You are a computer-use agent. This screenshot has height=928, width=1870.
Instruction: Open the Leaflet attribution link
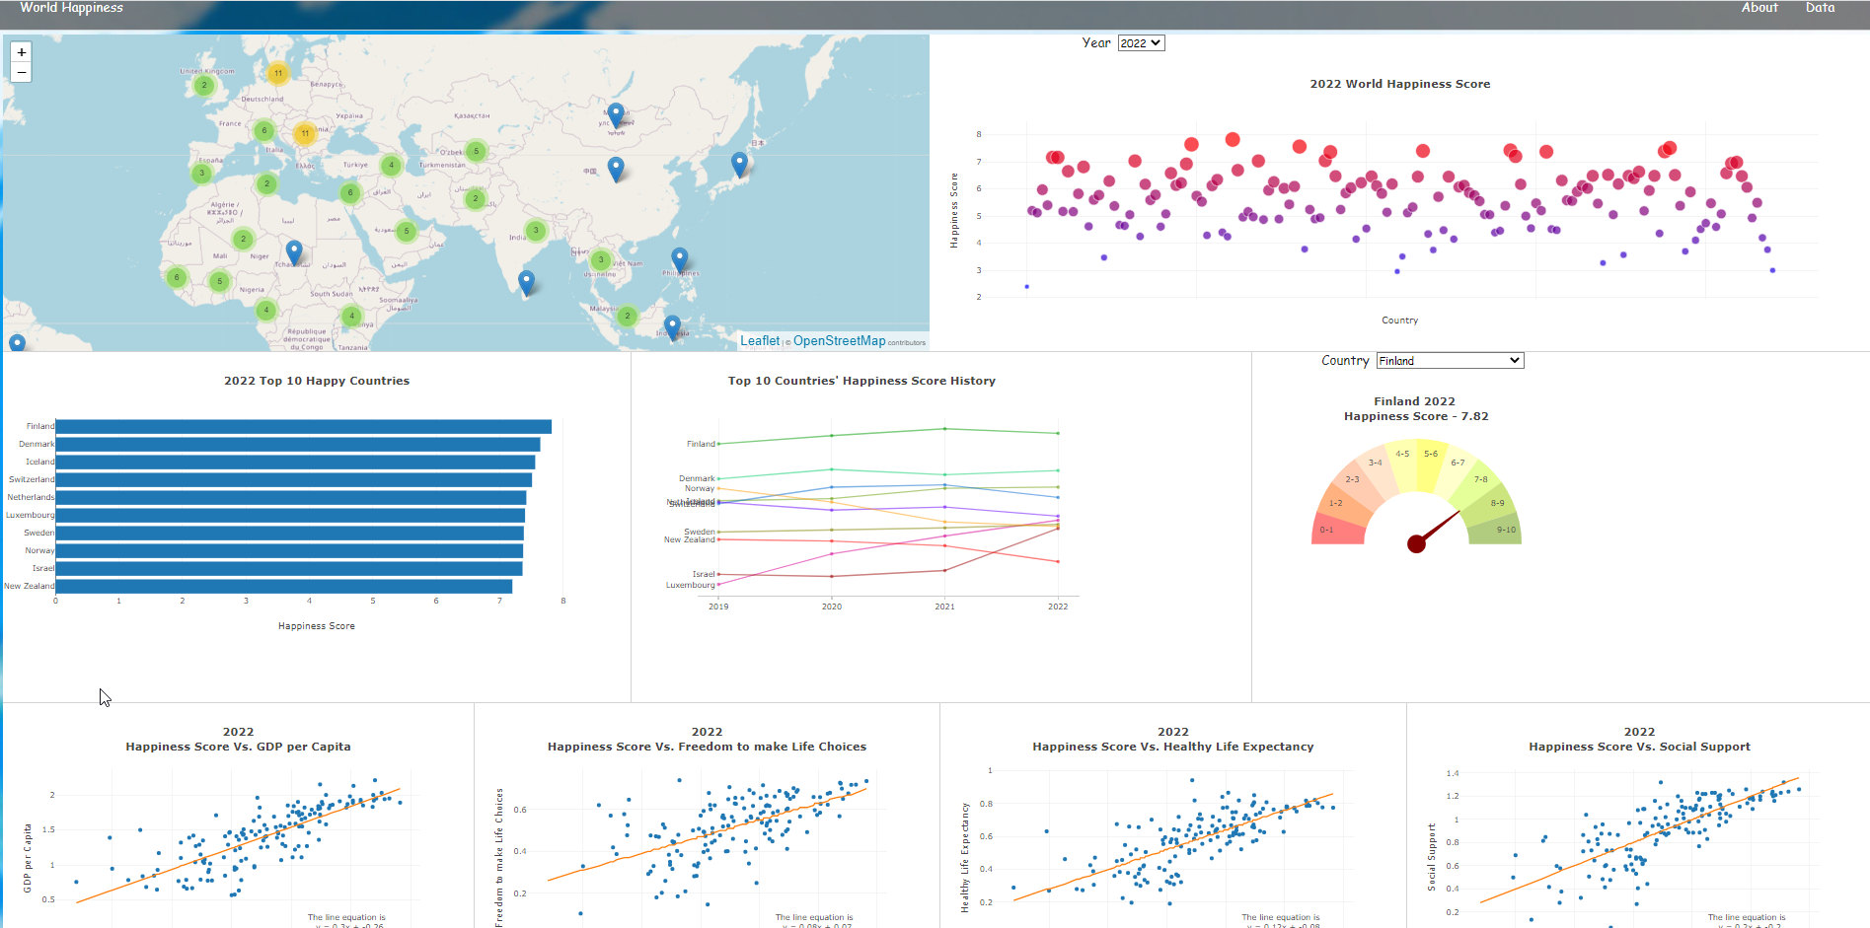pos(760,341)
